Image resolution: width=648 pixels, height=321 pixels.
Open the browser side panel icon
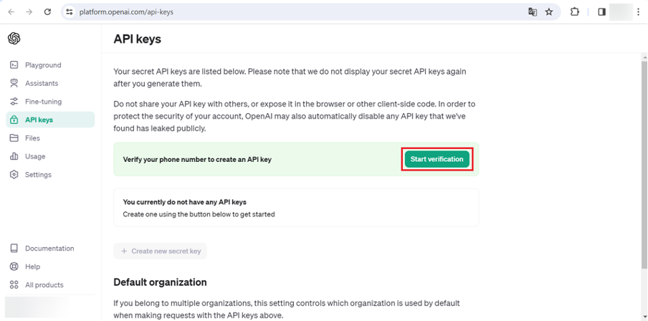click(x=601, y=12)
